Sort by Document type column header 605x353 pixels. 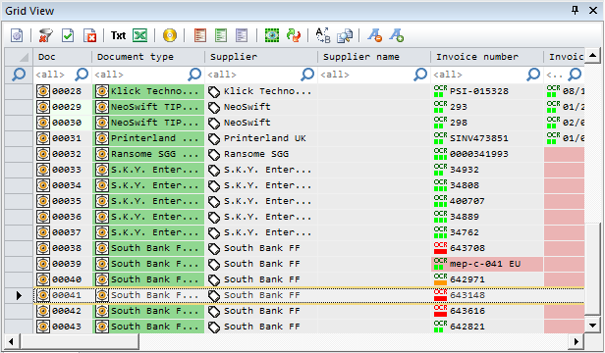pos(148,57)
